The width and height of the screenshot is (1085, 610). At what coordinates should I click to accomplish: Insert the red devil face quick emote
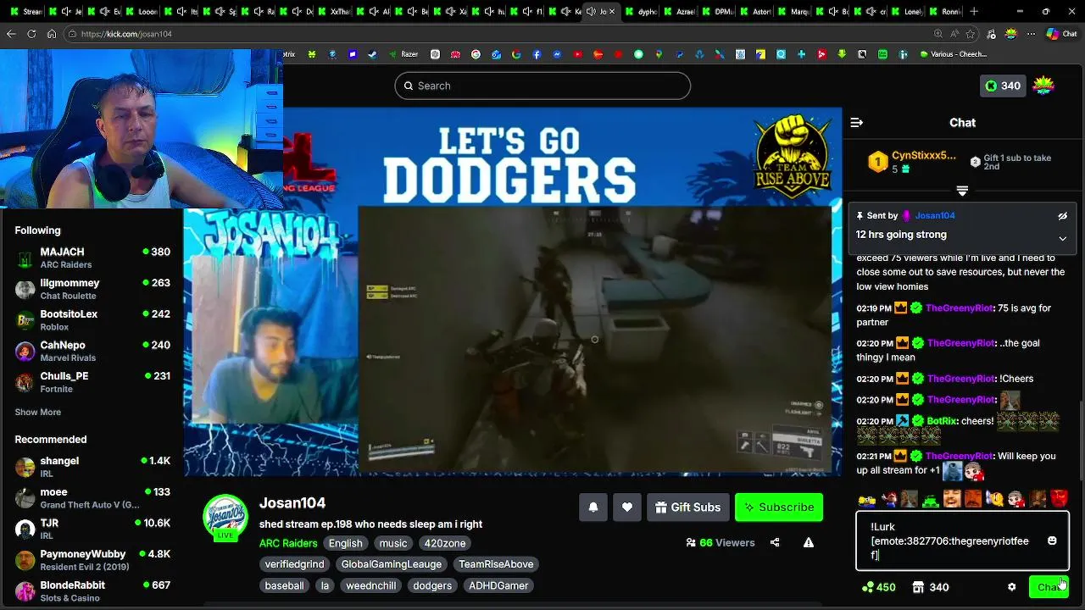click(x=1060, y=500)
